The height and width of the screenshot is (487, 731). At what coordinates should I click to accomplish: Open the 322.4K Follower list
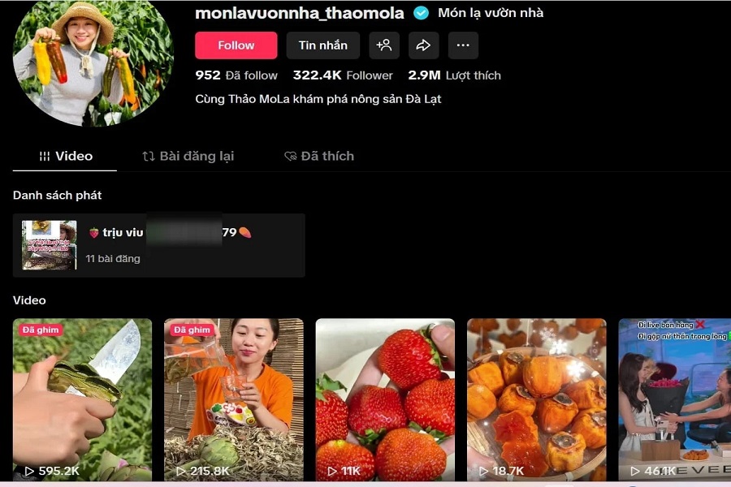point(343,75)
